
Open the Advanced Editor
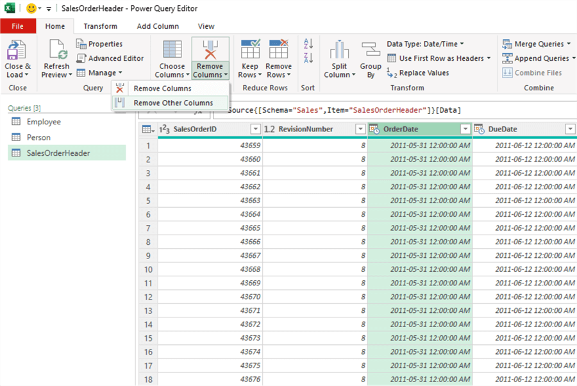click(110, 58)
